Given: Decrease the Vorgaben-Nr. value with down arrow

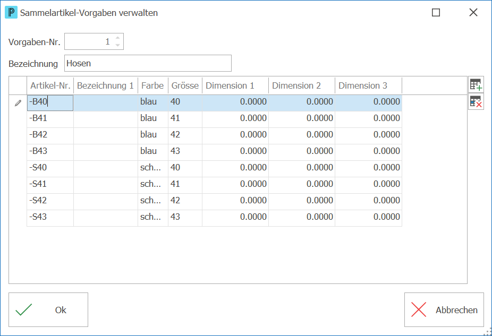Looking at the screenshot, I should 117,45.
